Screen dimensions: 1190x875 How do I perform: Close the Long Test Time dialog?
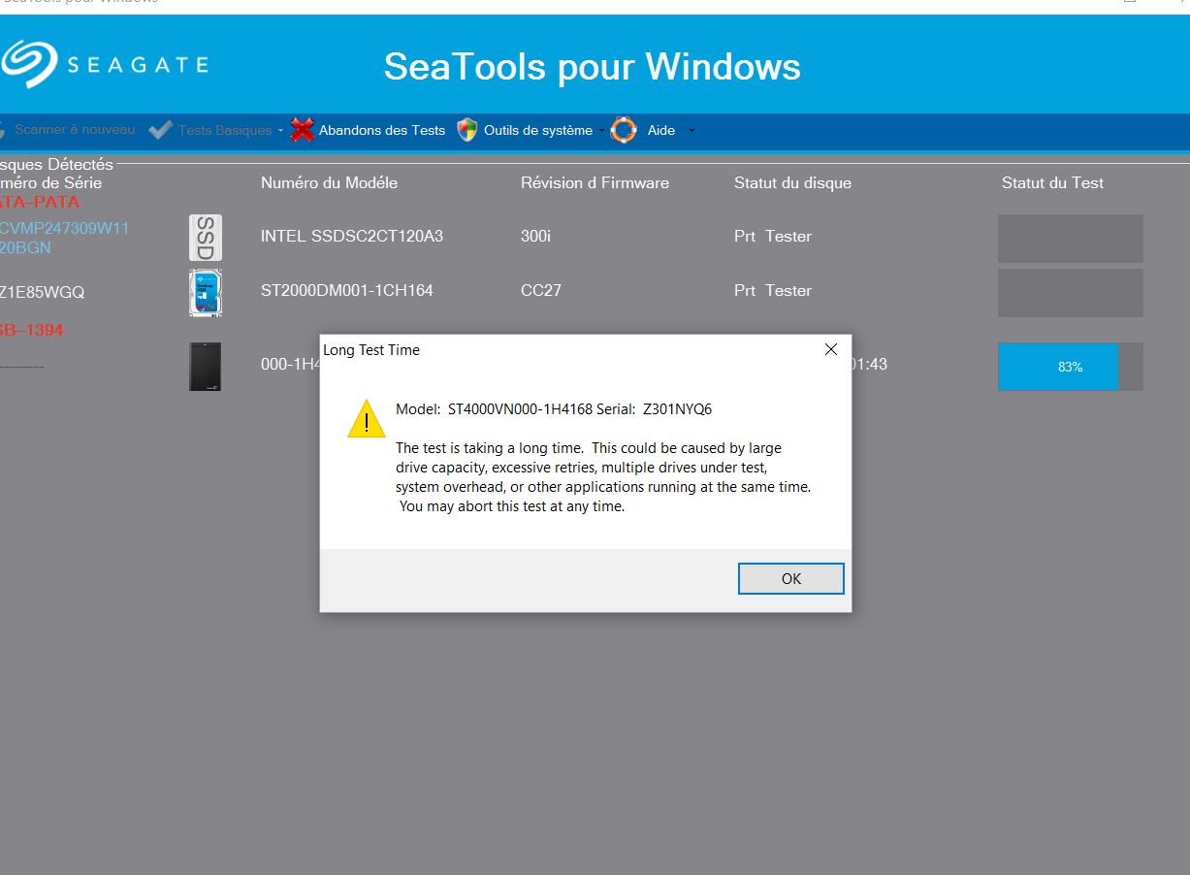[830, 350]
